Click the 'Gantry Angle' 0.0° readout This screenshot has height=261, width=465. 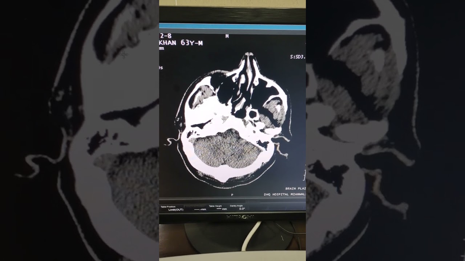242,209
